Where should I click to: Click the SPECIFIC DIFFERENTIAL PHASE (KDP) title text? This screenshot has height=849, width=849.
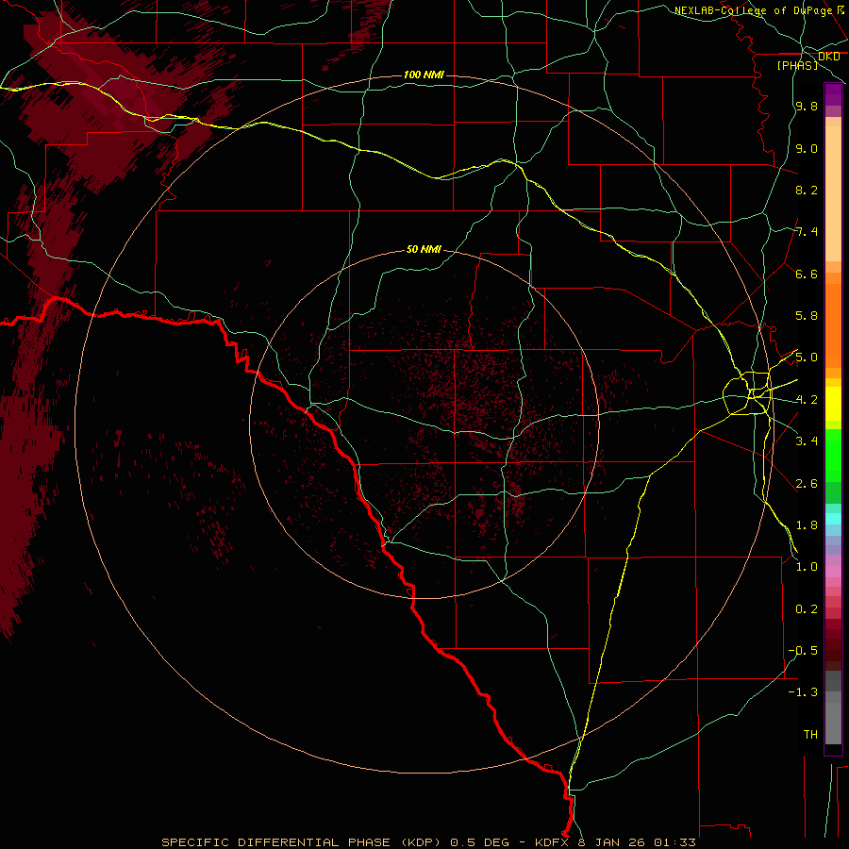tap(303, 842)
